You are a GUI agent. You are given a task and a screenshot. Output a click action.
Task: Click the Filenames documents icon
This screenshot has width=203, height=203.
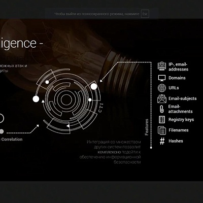pyautogui.click(x=162, y=130)
